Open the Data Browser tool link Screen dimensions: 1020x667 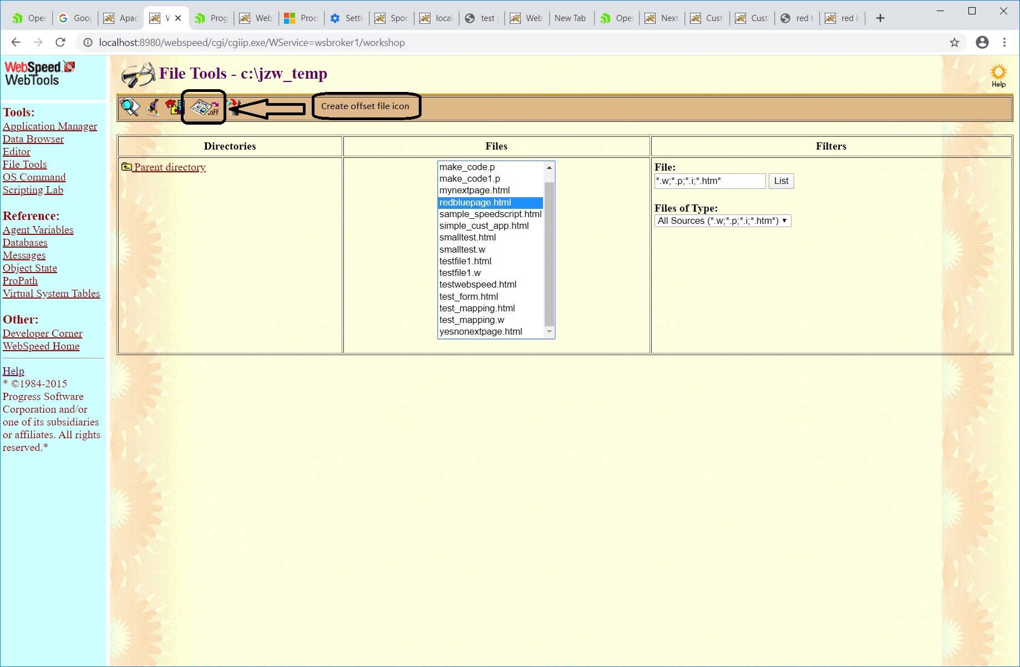33,138
